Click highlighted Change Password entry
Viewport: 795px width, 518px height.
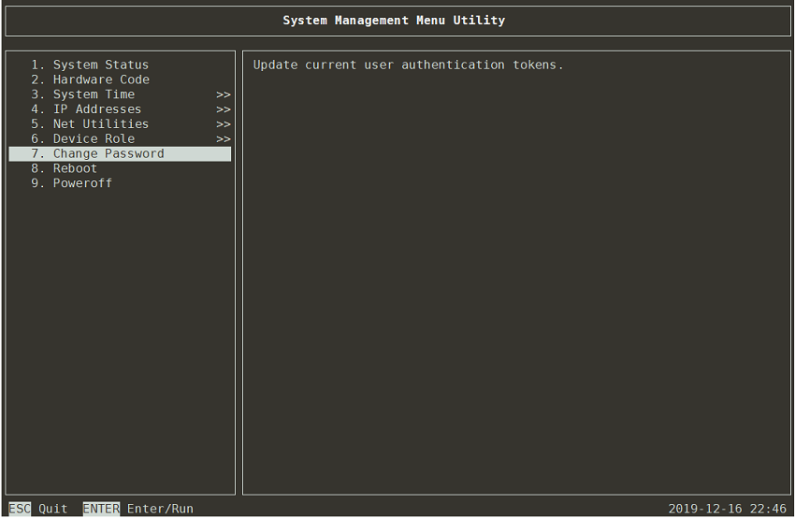tap(108, 154)
